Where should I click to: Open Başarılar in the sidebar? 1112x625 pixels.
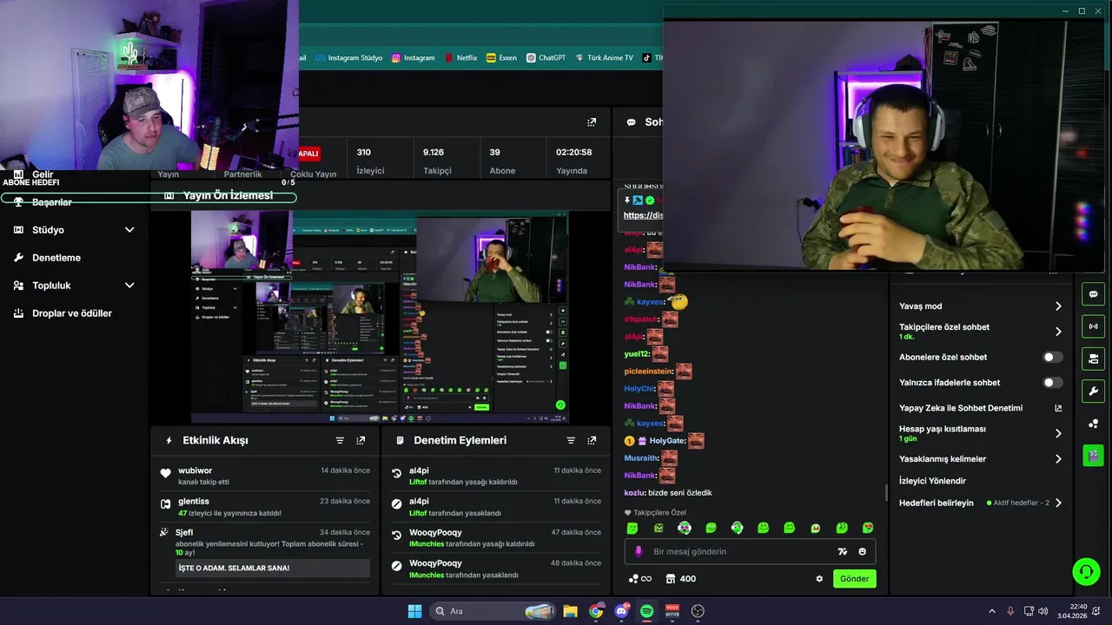(x=52, y=202)
